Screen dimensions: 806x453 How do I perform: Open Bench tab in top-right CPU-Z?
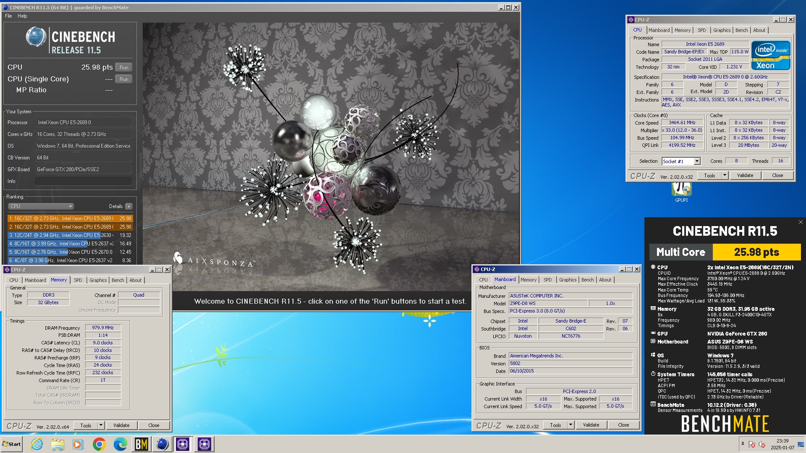741,30
